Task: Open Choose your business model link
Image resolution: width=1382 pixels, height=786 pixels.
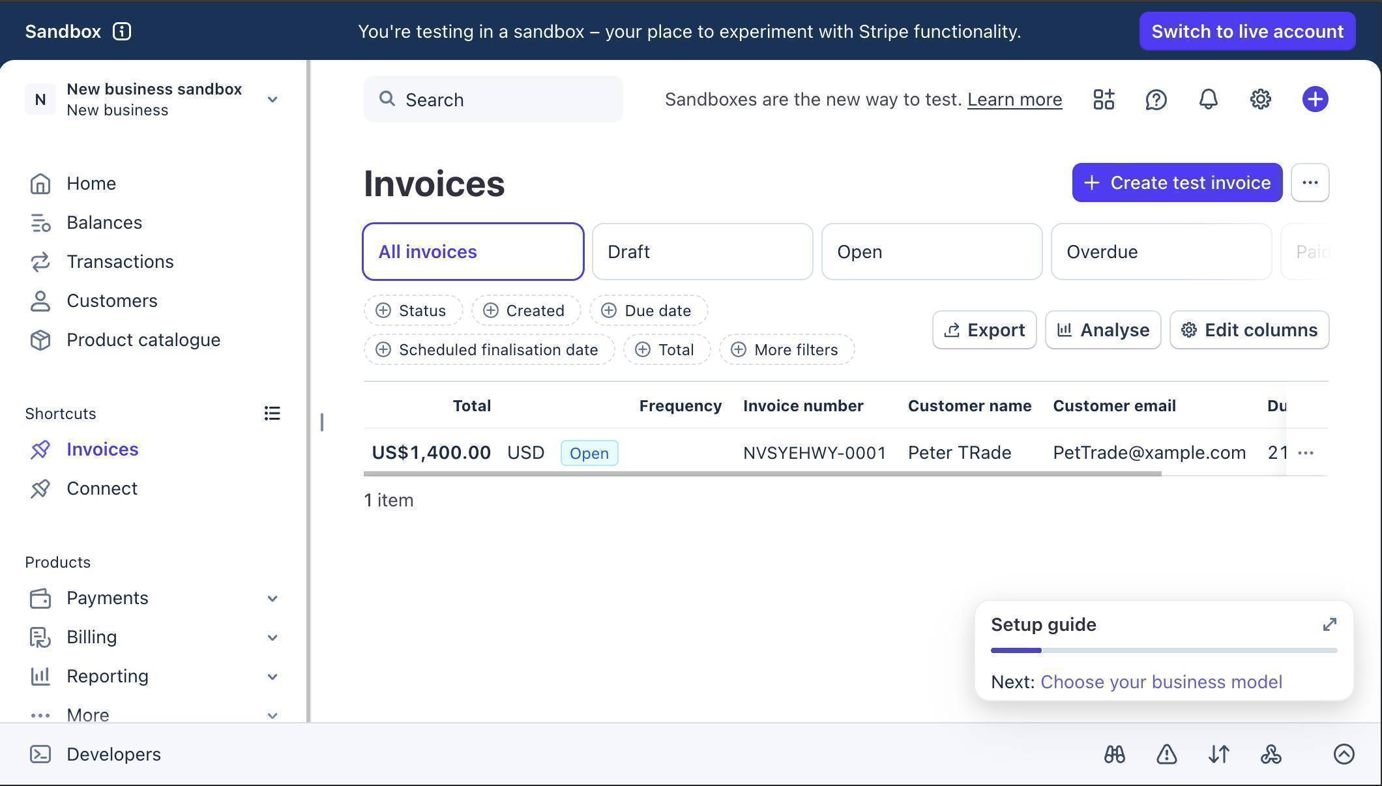Action: (x=1160, y=681)
